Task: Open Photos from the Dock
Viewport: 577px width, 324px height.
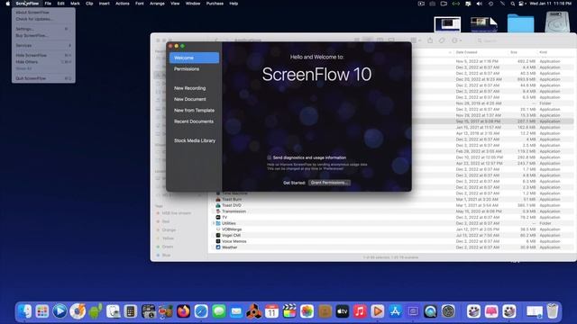Action: point(307,311)
